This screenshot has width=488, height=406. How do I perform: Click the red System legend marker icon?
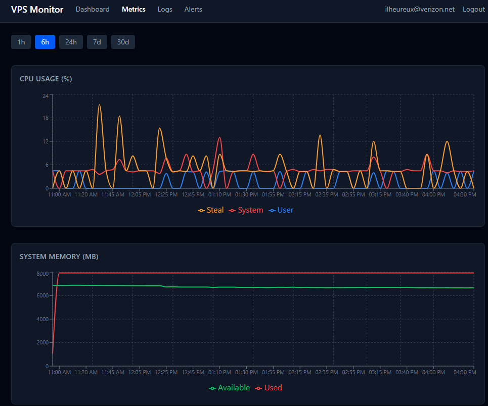pos(231,210)
